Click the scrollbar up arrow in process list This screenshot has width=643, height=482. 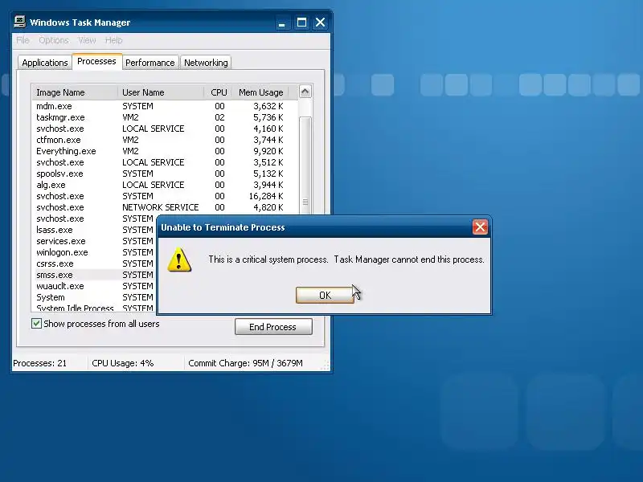click(x=305, y=92)
